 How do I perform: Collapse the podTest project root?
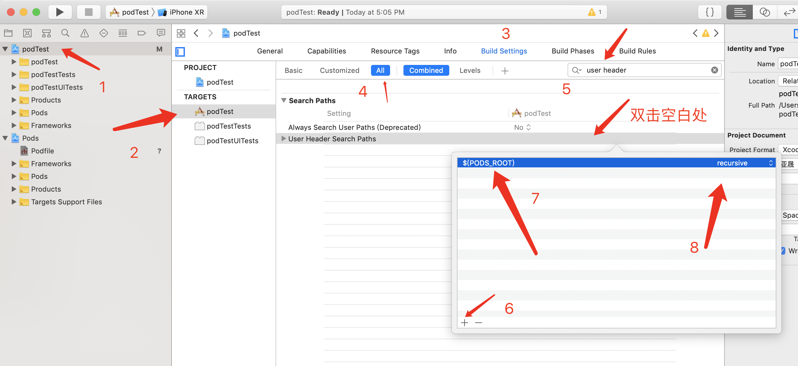(x=5, y=49)
